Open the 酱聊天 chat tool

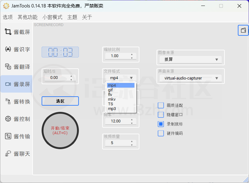pos(17,153)
